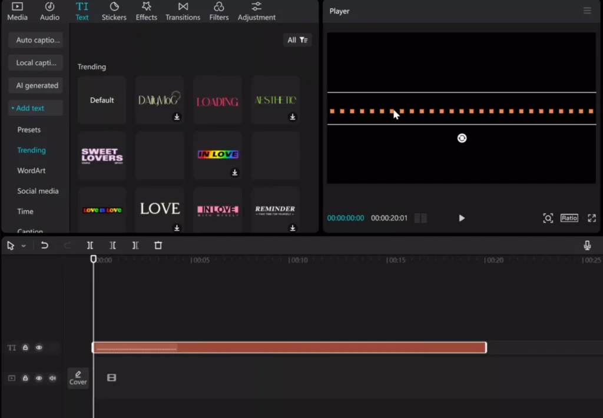The width and height of the screenshot is (603, 418).
Task: Click the Undo arrow icon
Action: tap(45, 246)
